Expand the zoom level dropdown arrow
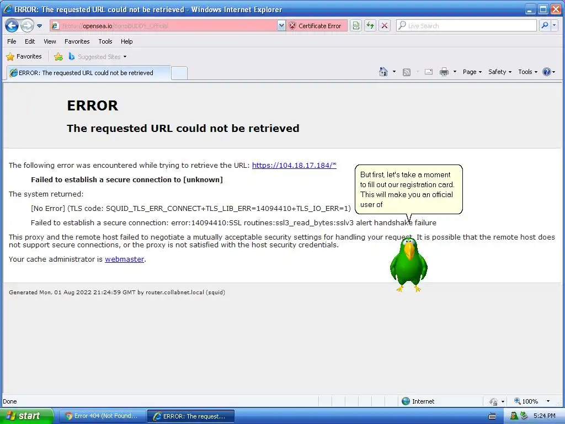 click(548, 401)
